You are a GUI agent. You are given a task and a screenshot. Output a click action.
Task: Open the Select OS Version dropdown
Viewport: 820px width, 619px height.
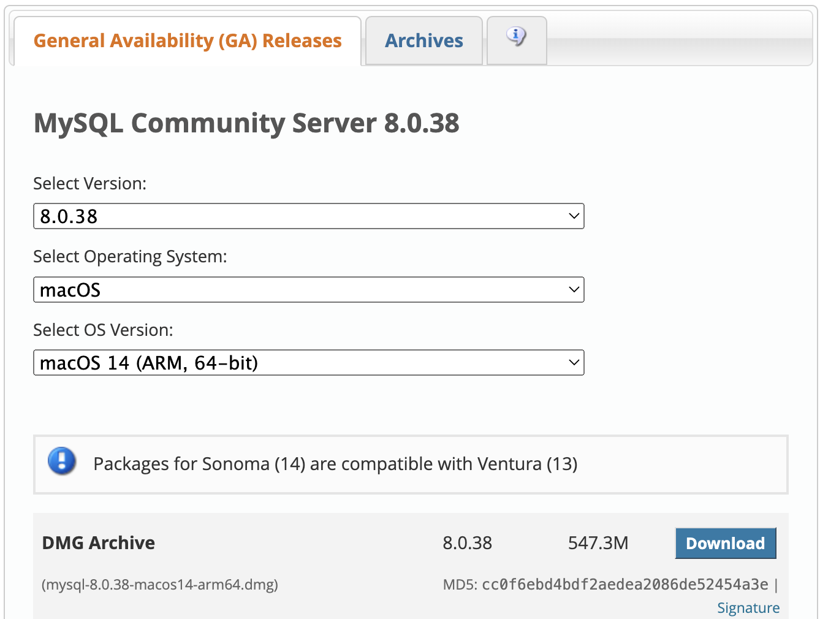309,363
